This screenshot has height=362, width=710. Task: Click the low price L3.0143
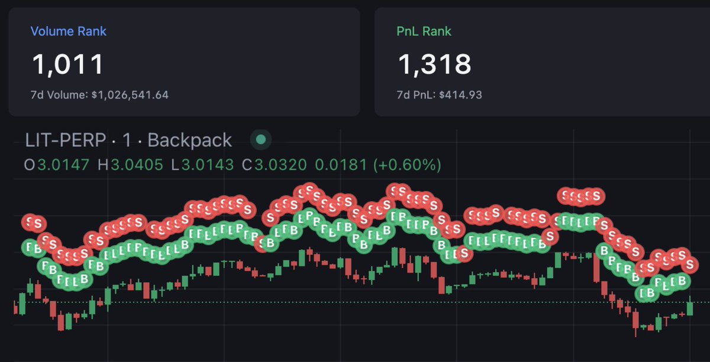coord(202,165)
